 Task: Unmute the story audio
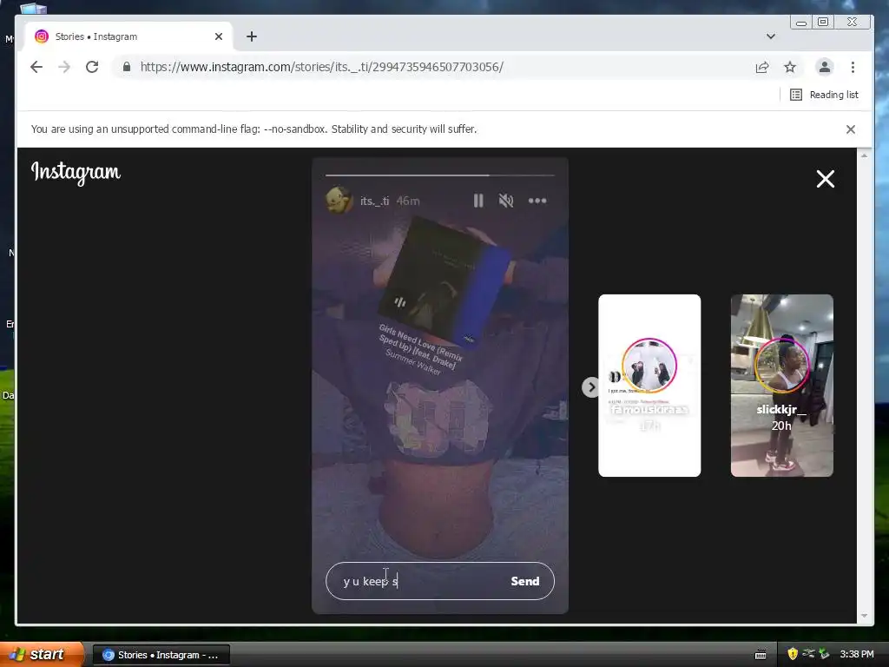pyautogui.click(x=506, y=201)
